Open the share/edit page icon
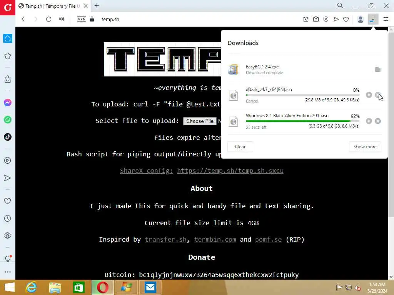 [306, 19]
